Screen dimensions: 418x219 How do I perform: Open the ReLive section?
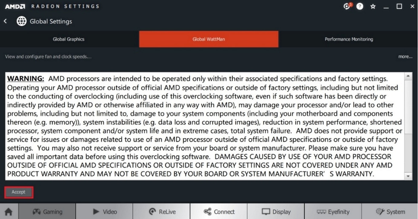pos(161,211)
